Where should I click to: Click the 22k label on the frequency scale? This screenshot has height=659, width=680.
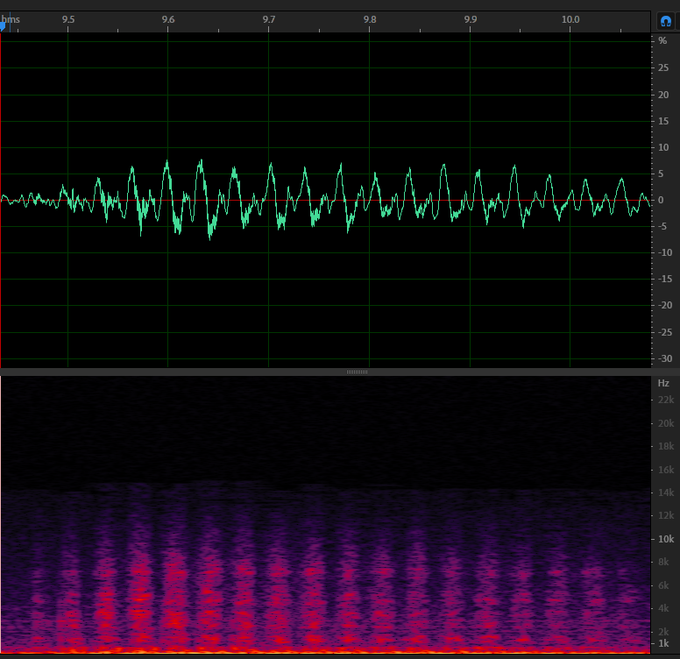click(666, 400)
